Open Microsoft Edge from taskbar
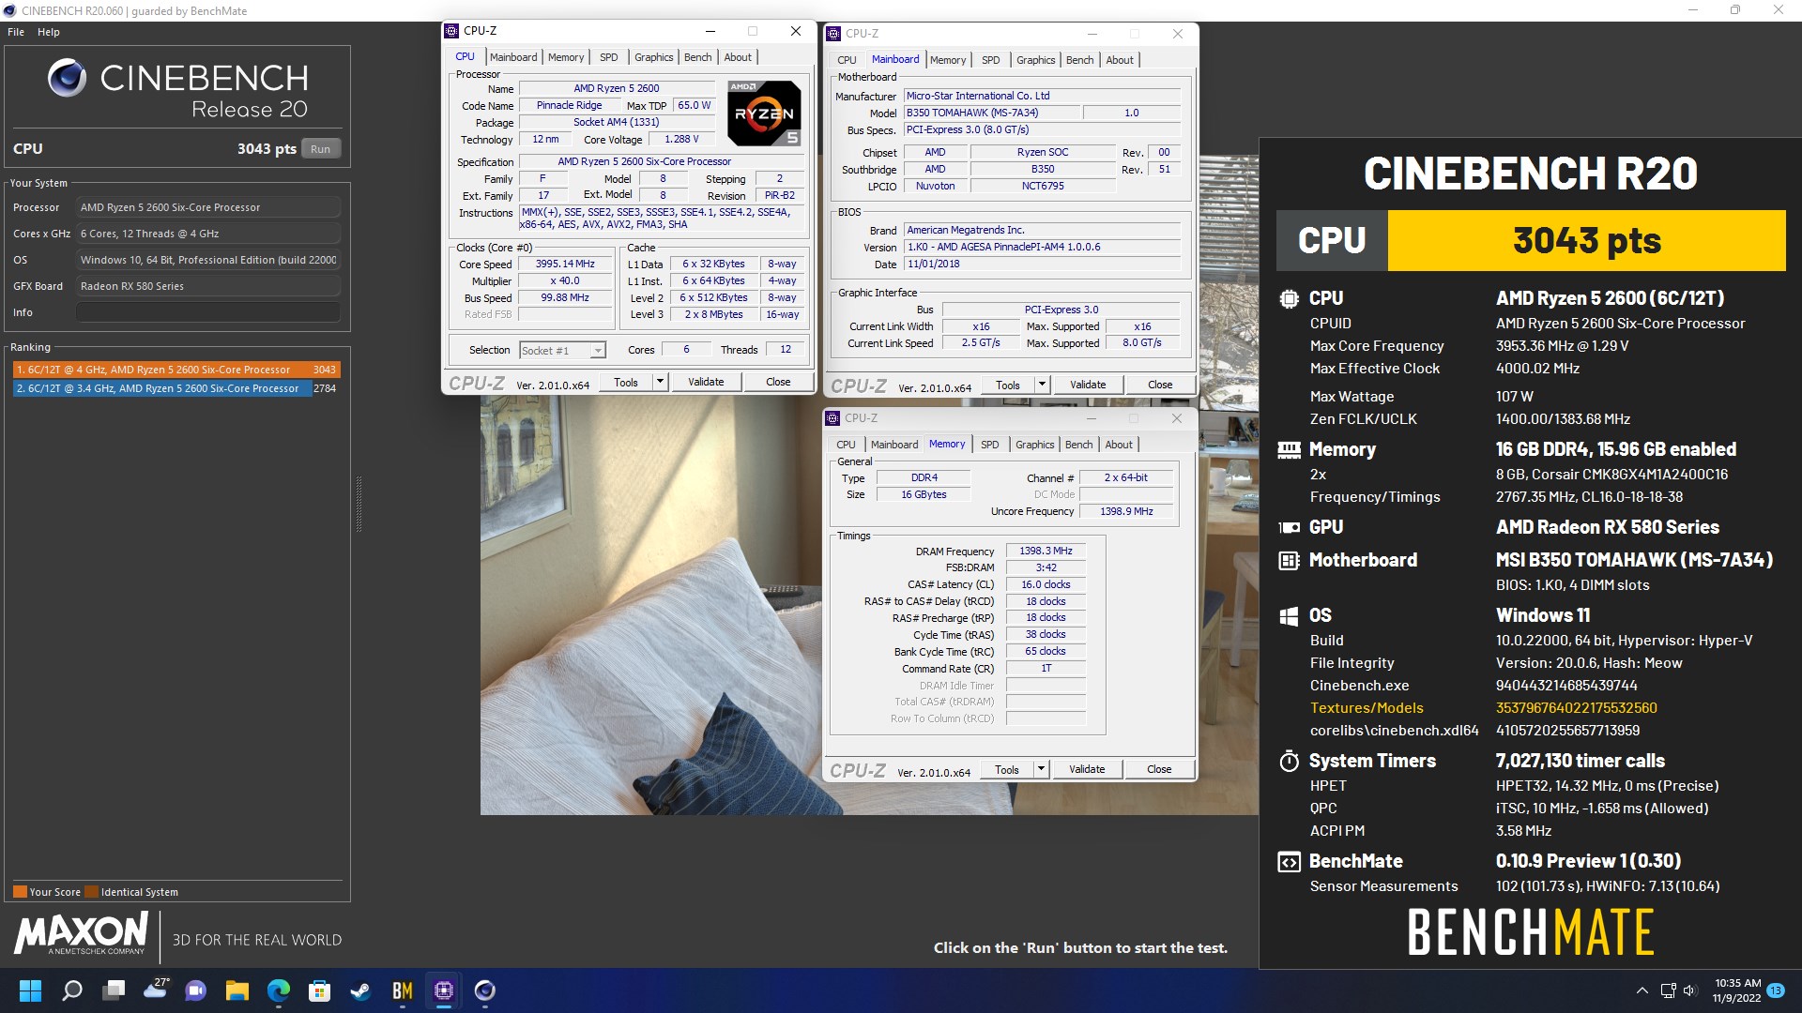The height and width of the screenshot is (1013, 1802). coord(279,990)
